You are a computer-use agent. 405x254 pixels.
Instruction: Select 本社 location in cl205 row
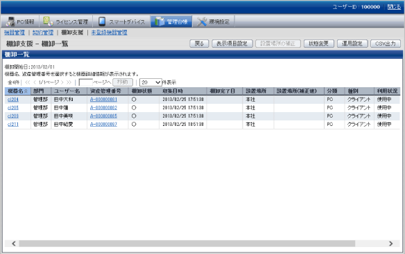click(250, 108)
